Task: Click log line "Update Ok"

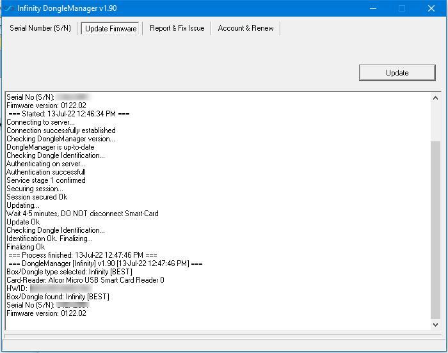Action: pyautogui.click(x=23, y=222)
